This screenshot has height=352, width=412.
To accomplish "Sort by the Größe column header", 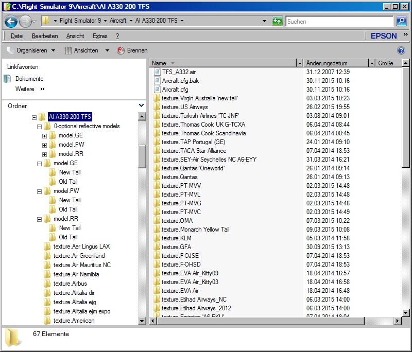I will [389, 63].
